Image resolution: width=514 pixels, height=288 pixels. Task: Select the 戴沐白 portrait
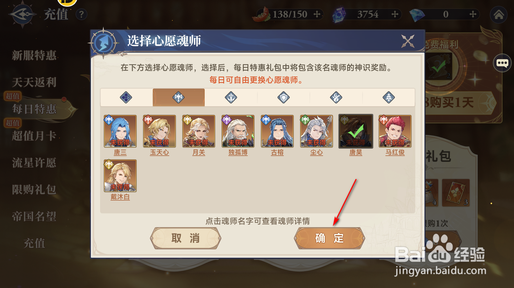point(120,176)
